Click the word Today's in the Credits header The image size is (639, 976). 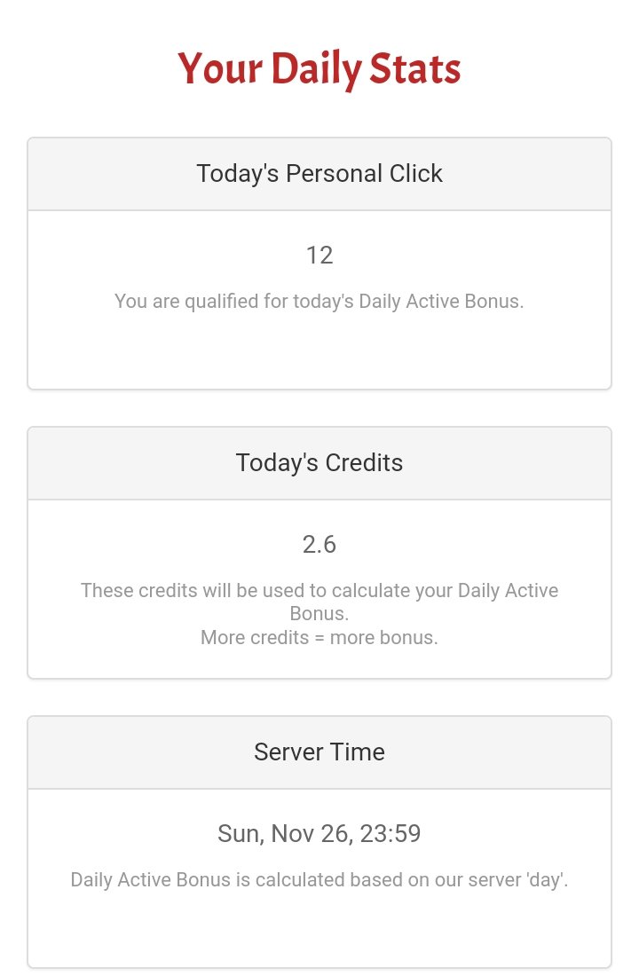(277, 464)
